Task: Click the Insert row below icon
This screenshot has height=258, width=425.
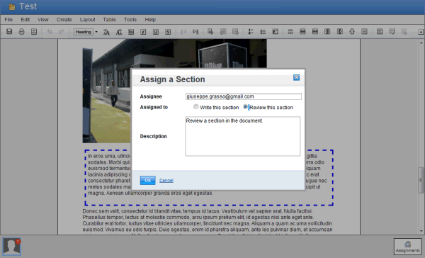Action: [x=315, y=31]
